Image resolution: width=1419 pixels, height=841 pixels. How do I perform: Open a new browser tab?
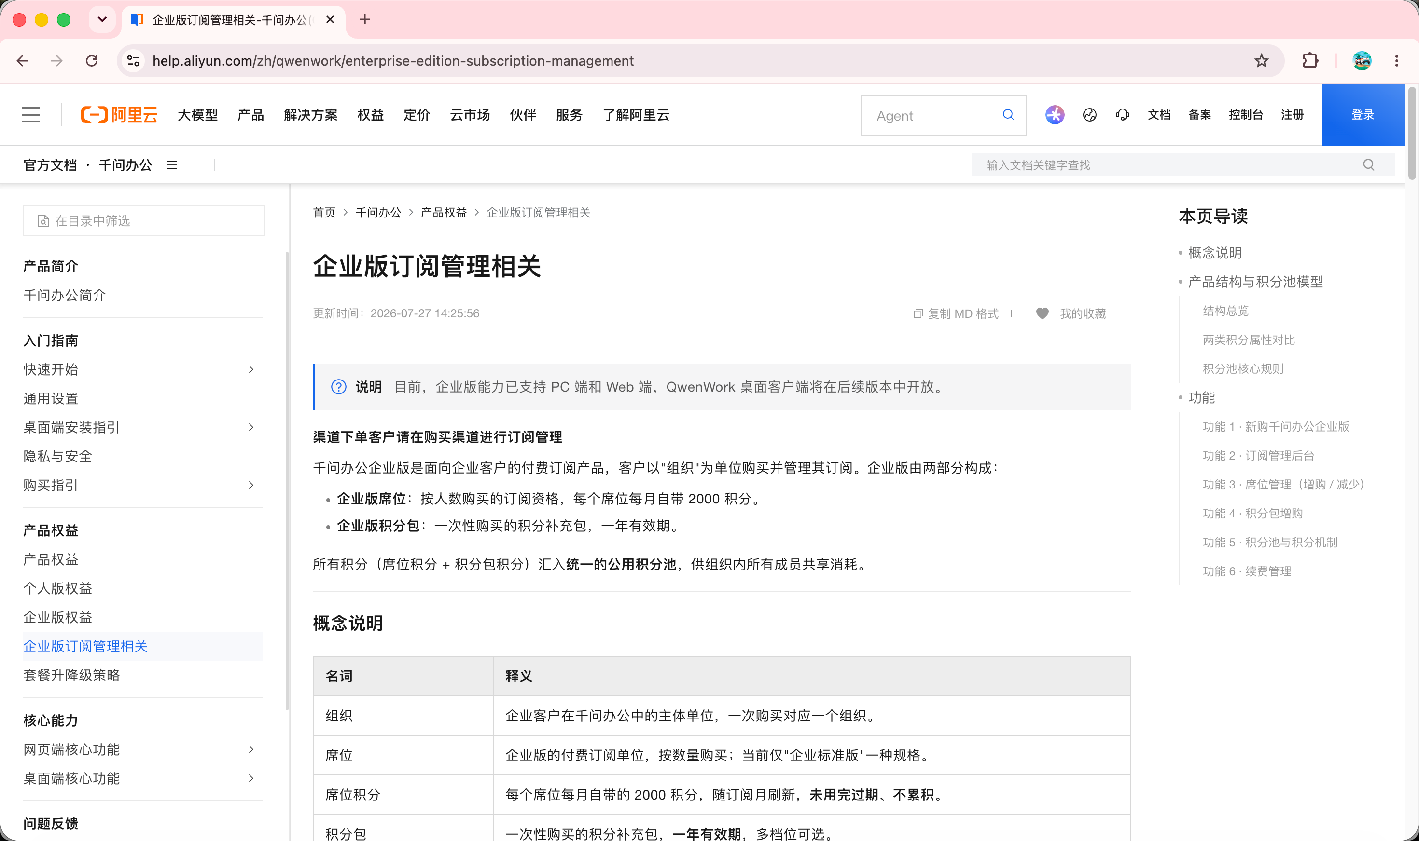click(365, 20)
